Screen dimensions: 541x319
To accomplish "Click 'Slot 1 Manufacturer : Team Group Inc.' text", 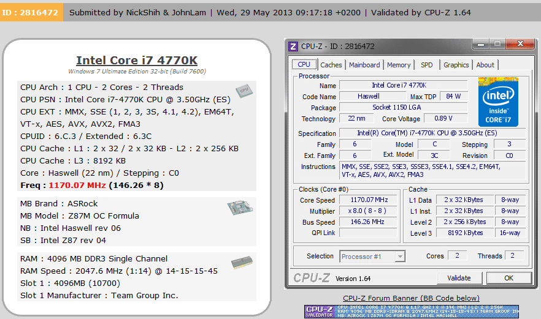I will click(x=99, y=296).
